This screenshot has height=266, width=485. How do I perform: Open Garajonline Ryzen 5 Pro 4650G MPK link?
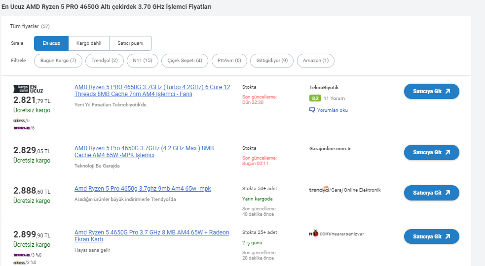pyautogui.click(x=144, y=152)
